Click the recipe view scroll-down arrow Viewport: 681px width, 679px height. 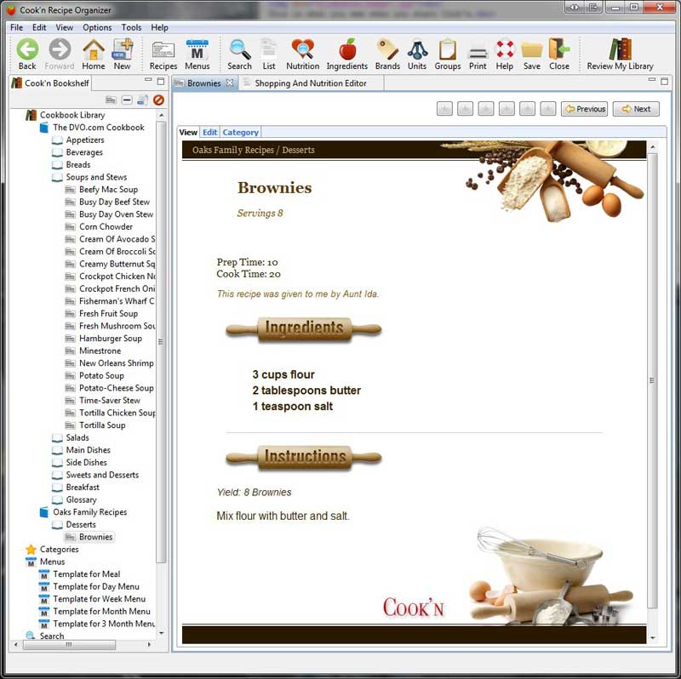[x=652, y=638]
